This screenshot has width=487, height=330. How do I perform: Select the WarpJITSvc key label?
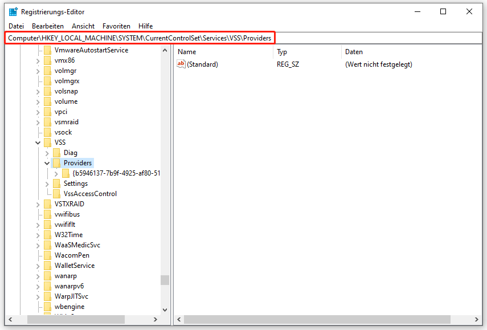point(71,296)
